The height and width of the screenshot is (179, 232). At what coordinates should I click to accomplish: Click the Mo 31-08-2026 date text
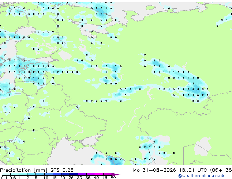point(154,170)
